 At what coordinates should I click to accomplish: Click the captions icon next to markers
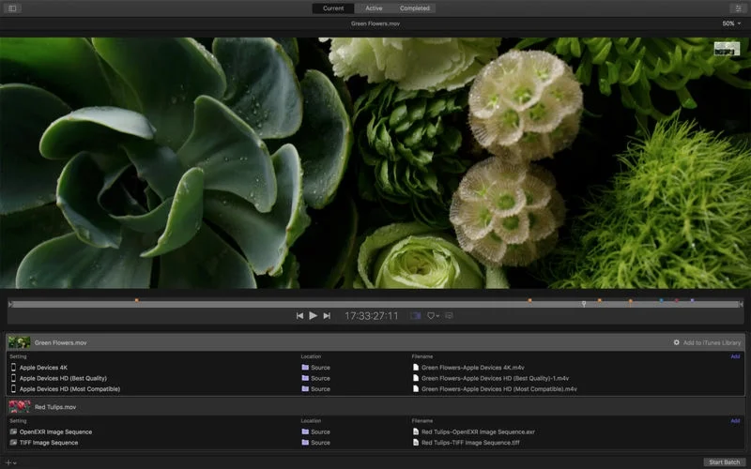point(449,316)
